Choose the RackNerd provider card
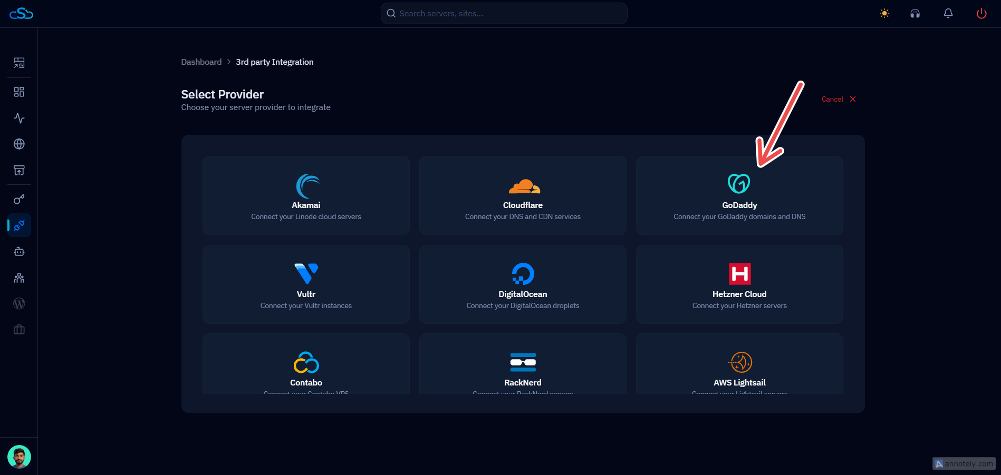The height and width of the screenshot is (475, 1001). (523, 364)
